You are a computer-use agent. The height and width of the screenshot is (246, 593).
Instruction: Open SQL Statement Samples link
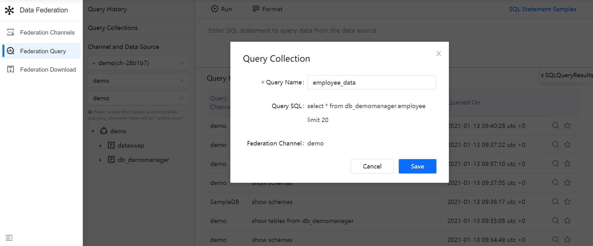542,9
